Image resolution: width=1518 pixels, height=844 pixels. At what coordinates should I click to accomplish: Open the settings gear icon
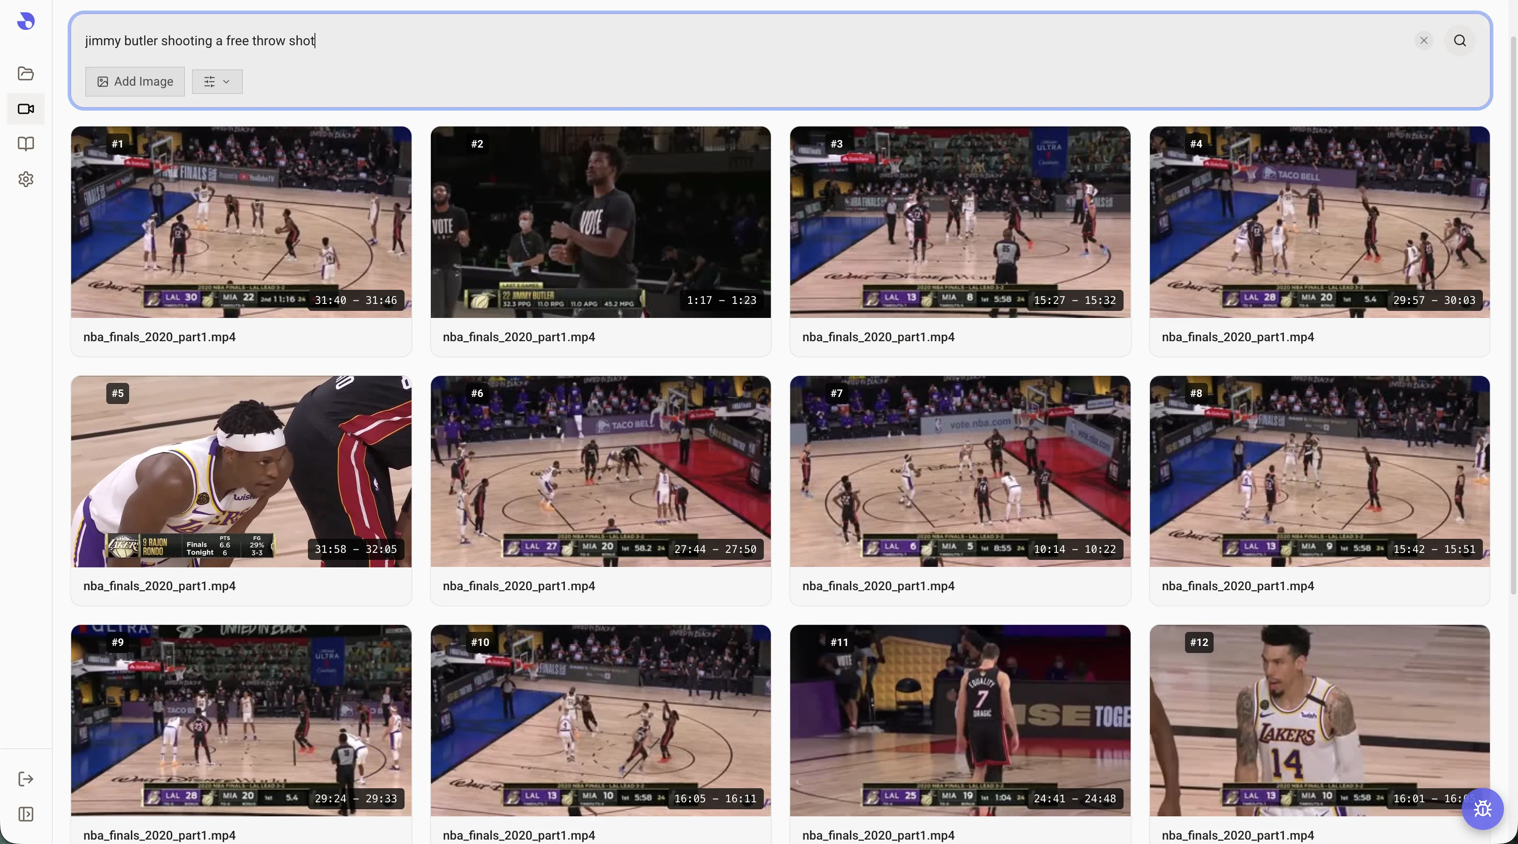click(x=25, y=179)
